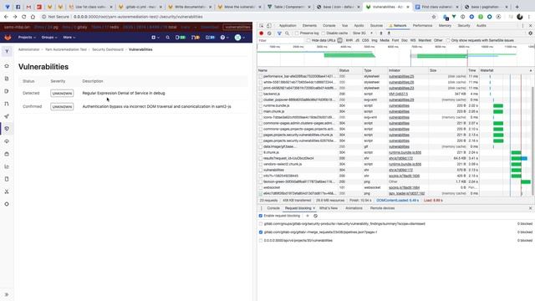The height and width of the screenshot is (301, 535).
Task: Enable the vulnerability_findings summary blocking pattern
Action: (x=261, y=224)
